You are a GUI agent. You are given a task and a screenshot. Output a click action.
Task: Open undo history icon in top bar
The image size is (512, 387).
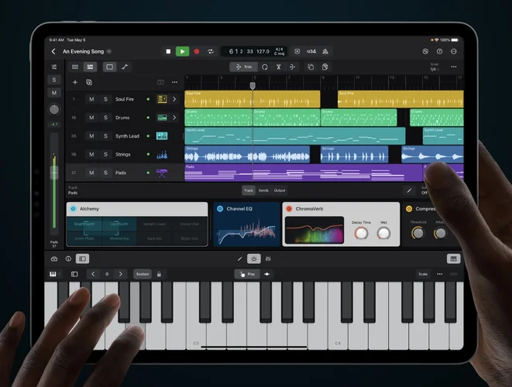(x=425, y=52)
